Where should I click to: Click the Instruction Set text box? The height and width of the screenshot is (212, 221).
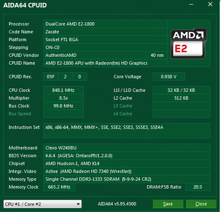tap(127, 130)
